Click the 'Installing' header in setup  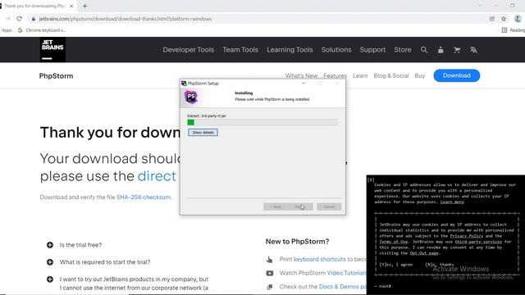tap(244, 93)
